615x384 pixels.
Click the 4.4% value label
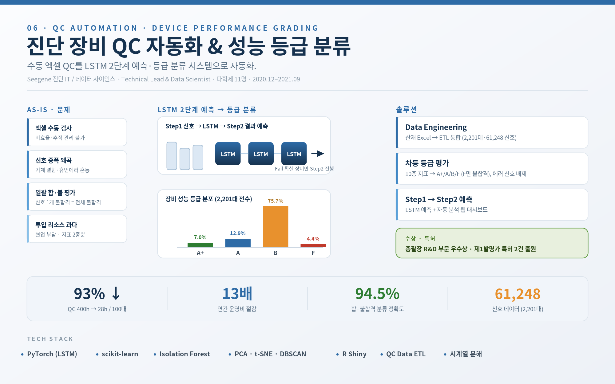(313, 239)
